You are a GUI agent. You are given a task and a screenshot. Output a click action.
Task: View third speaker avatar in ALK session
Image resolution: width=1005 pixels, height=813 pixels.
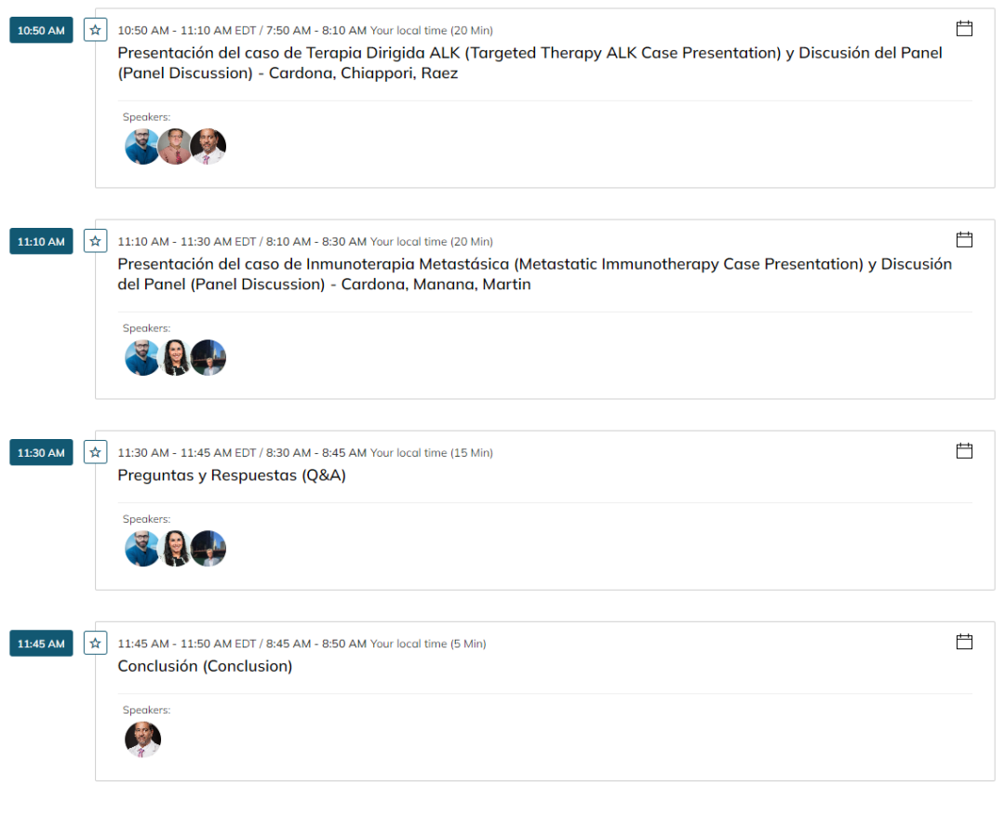click(x=208, y=146)
